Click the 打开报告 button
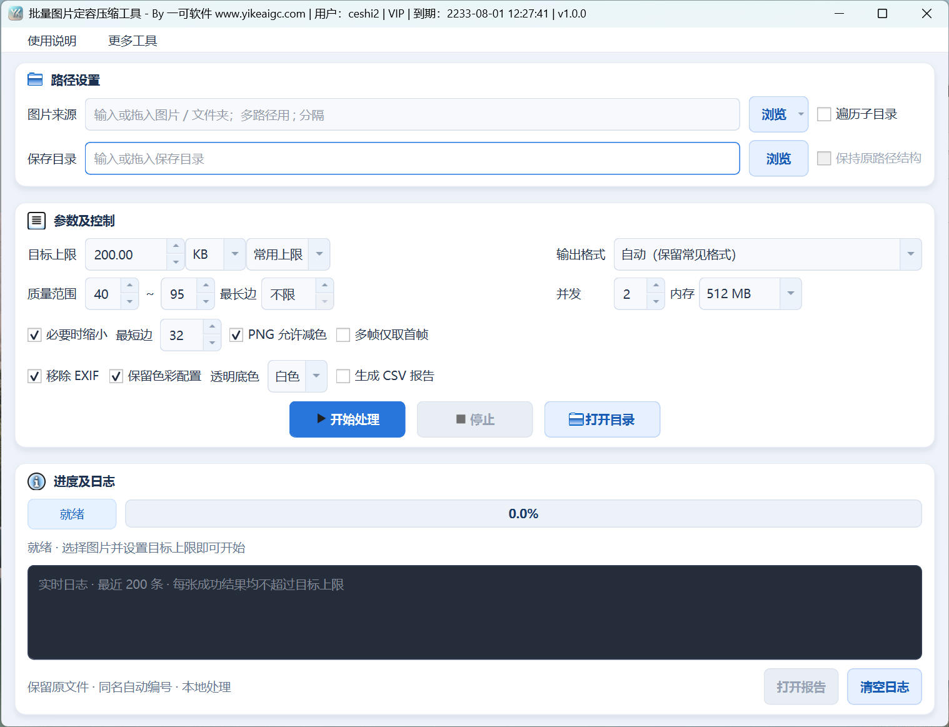The image size is (949, 727). [x=801, y=687]
